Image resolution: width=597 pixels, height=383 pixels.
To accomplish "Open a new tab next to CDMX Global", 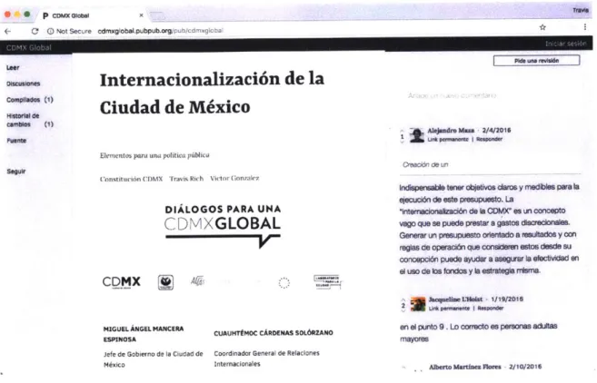I will coord(157,15).
